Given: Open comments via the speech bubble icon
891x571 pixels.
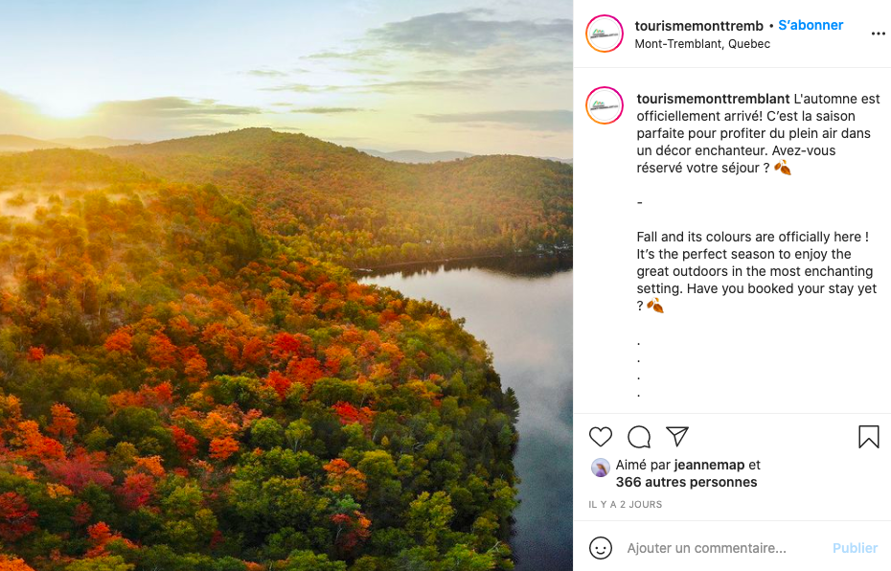Looking at the screenshot, I should 639,437.
